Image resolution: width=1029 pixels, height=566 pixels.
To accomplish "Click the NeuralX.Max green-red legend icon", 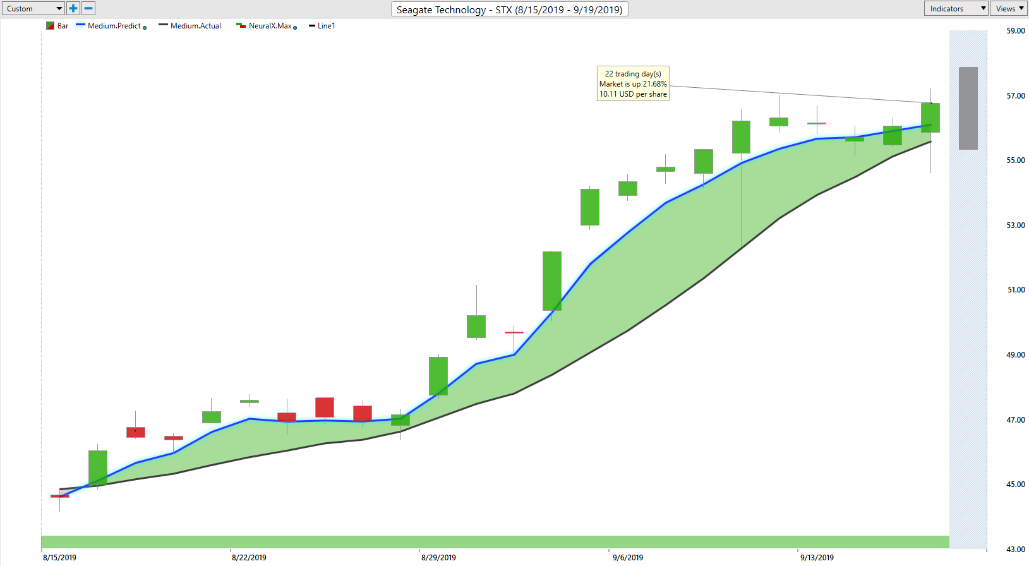I will 241,26.
